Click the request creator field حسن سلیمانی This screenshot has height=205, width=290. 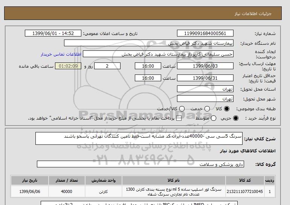click(x=158, y=54)
